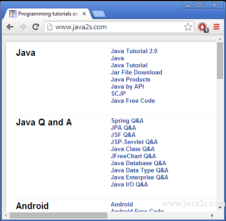The image size is (226, 221).
Task: Open the Java Database Q&A link
Action: 138,163
